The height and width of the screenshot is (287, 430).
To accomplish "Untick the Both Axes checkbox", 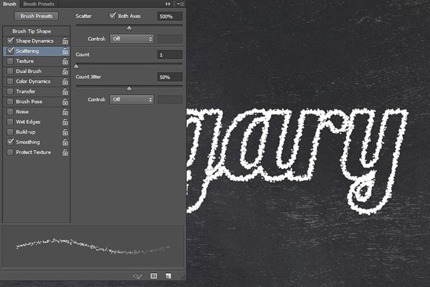I will (x=112, y=16).
